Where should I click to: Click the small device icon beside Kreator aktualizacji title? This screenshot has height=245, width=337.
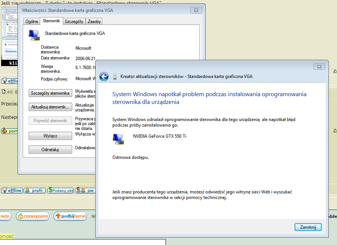(x=115, y=76)
